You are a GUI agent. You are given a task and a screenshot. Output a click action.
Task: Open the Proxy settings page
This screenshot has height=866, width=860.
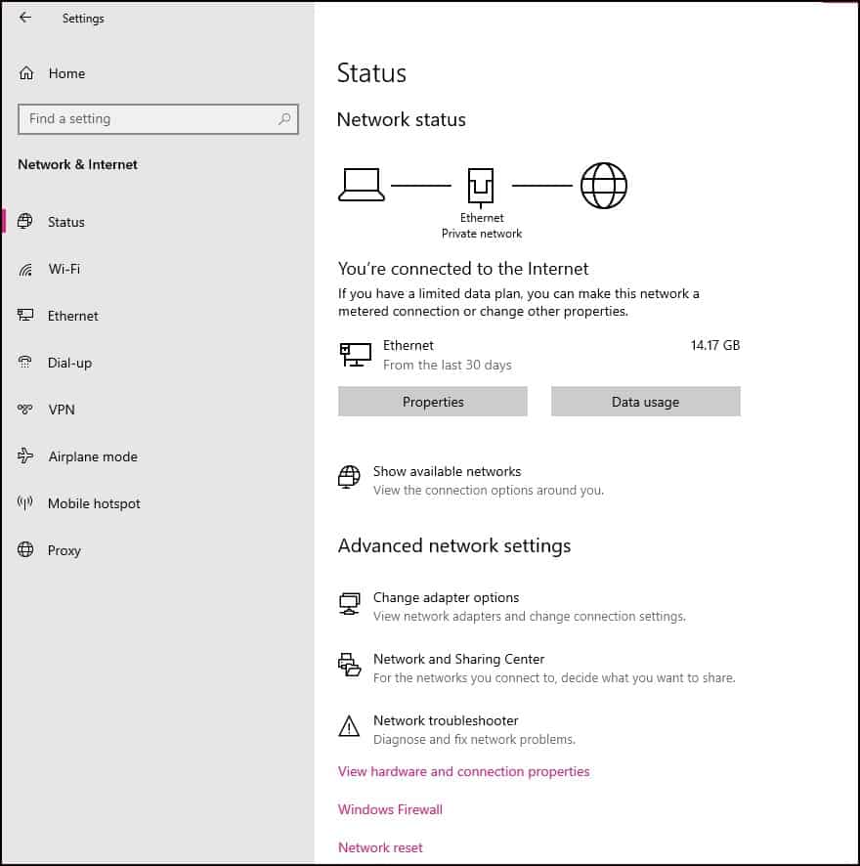64,550
